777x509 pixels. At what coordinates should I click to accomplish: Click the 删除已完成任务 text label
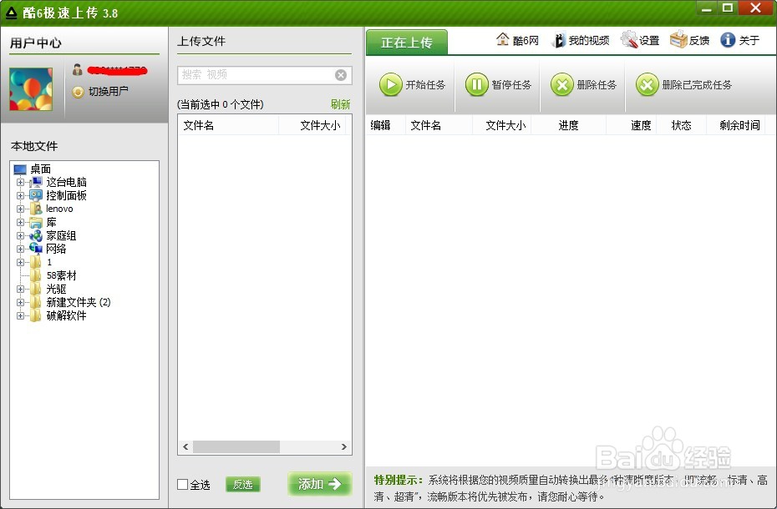pyautogui.click(x=698, y=85)
